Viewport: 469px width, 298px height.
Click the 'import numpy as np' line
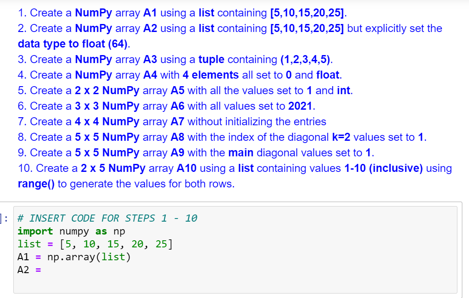click(x=71, y=231)
